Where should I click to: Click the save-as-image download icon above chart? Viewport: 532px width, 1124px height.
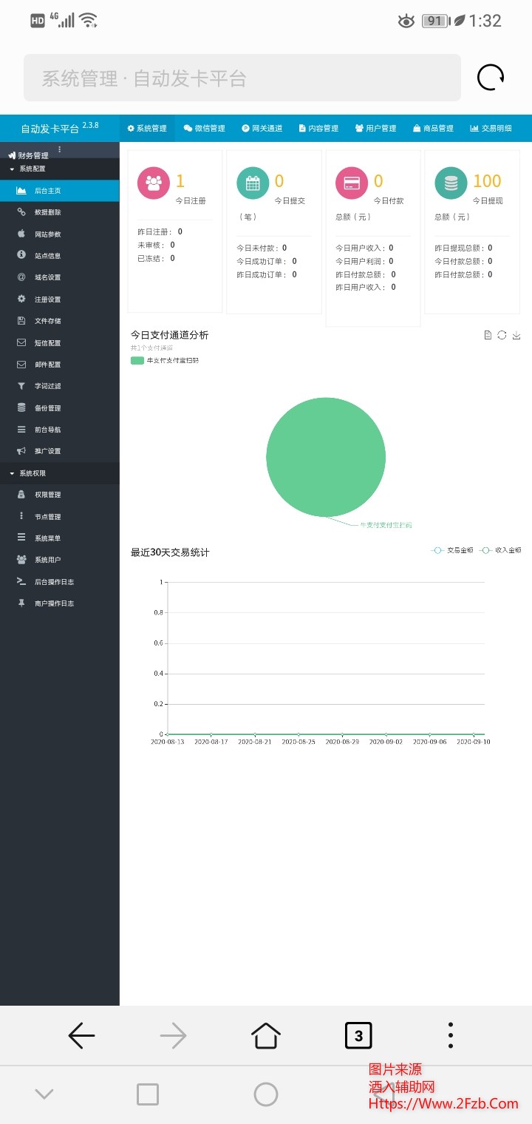[x=516, y=335]
